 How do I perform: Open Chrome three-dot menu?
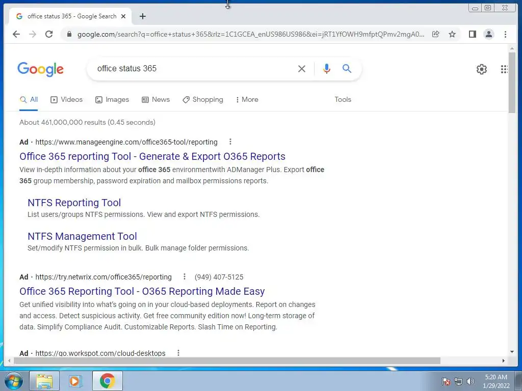point(505,34)
